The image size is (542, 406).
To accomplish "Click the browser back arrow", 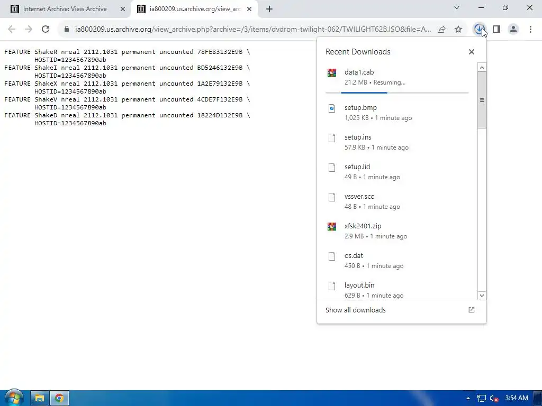I will tap(12, 30).
